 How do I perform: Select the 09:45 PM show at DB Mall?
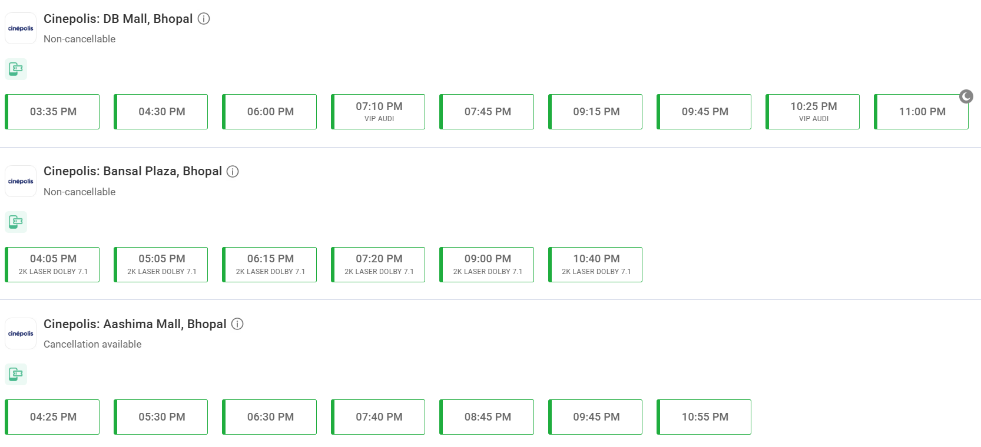(704, 112)
